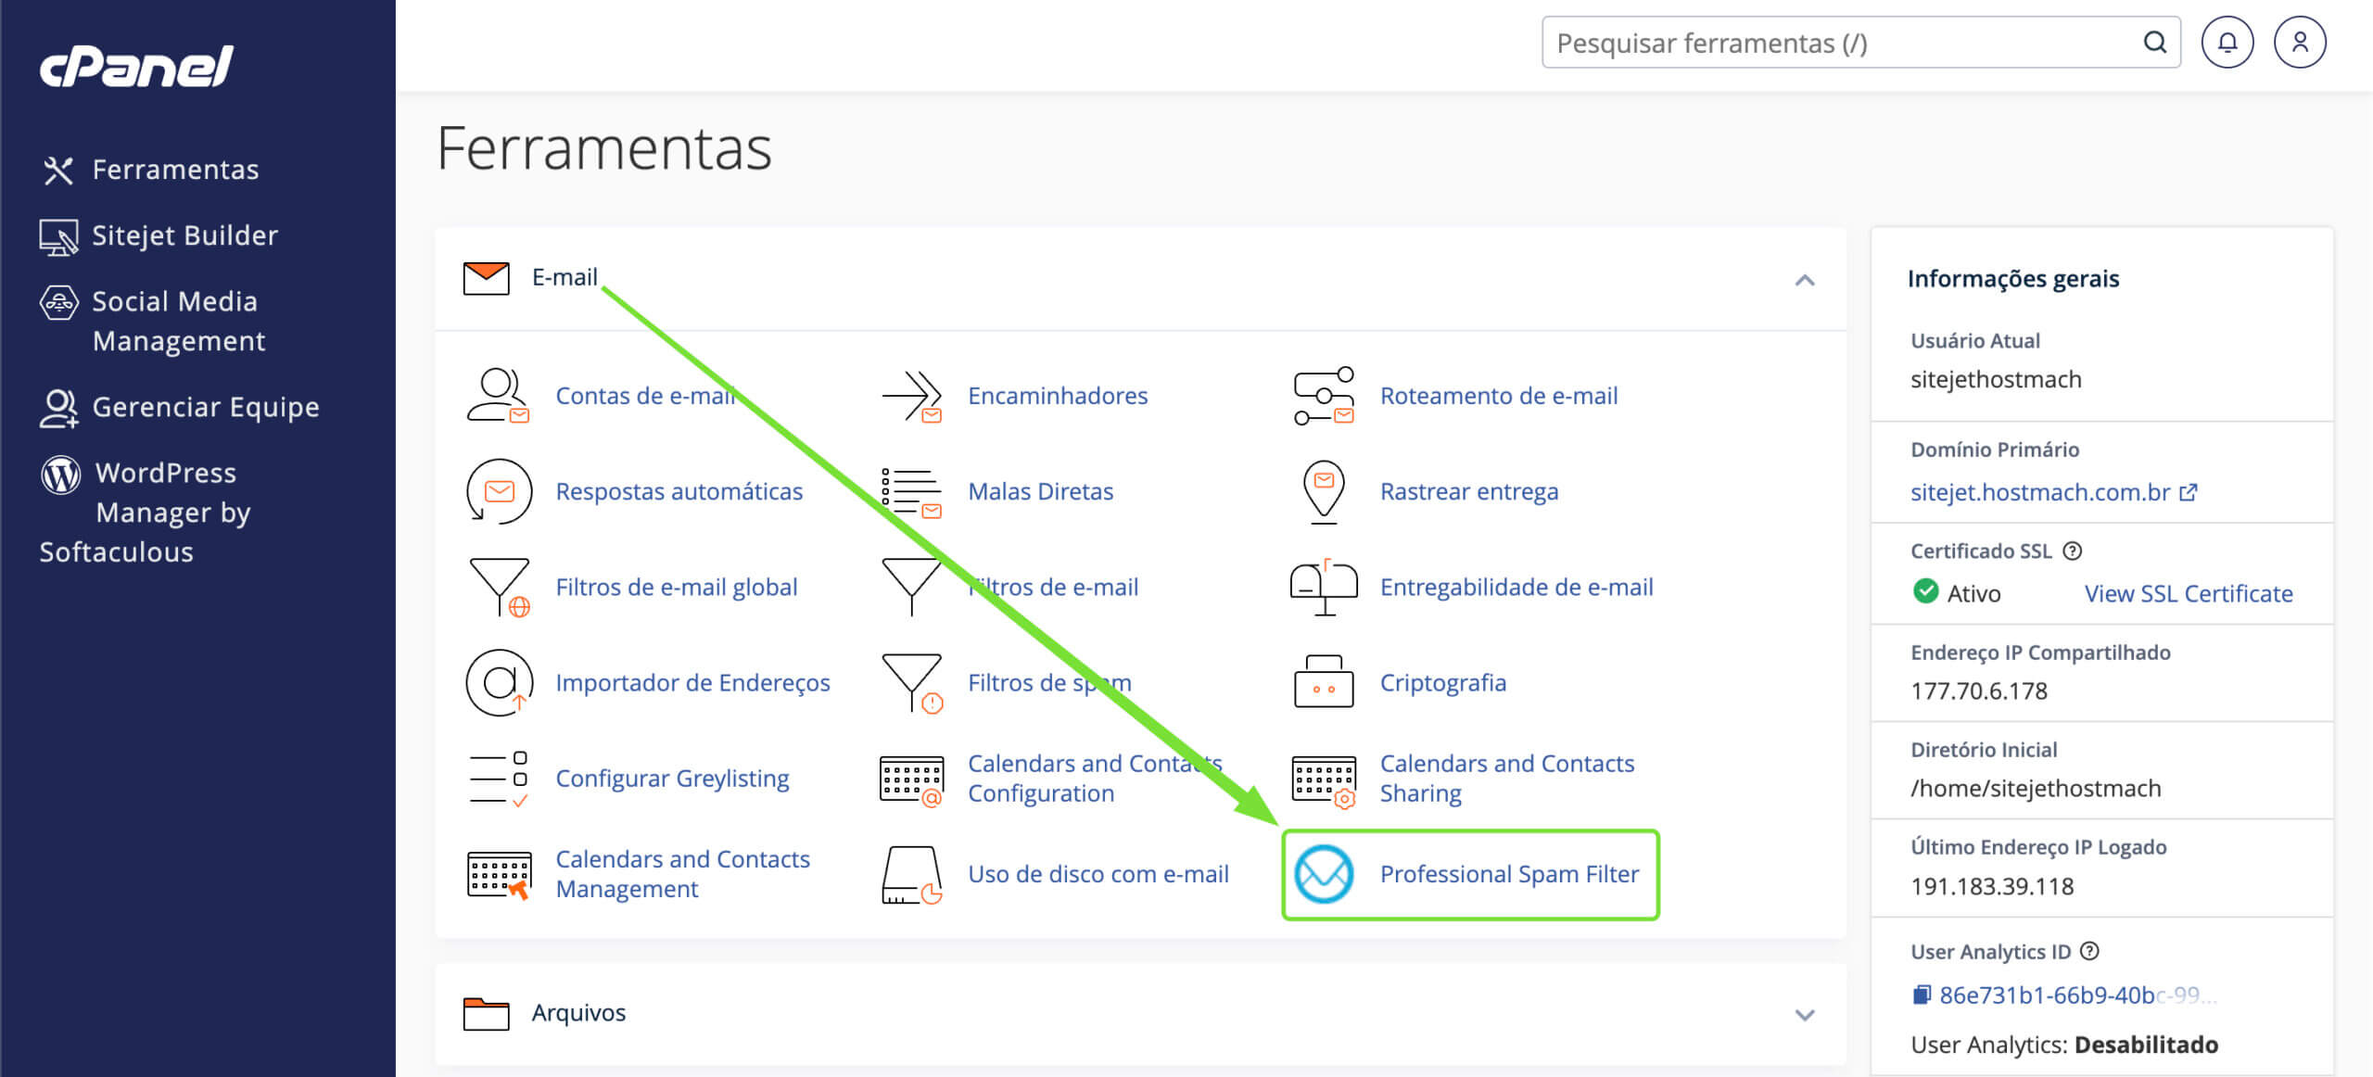This screenshot has height=1077, width=2373.
Task: Expand the Arquivos section
Action: click(1804, 1015)
